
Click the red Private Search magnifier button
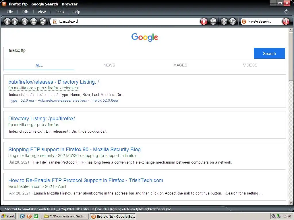[x=286, y=21]
